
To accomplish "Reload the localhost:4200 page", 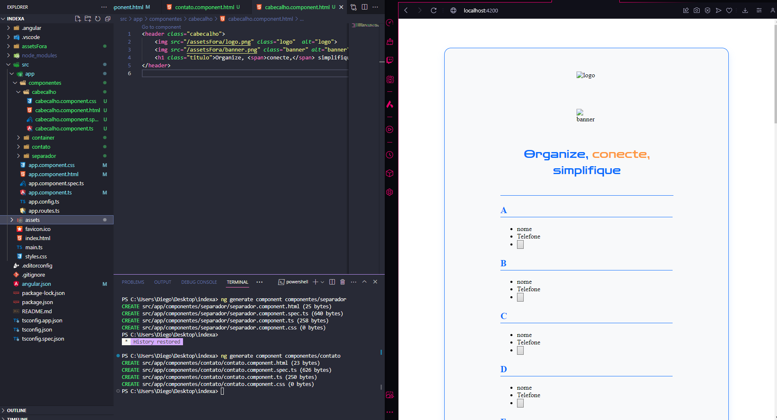I will coord(433,10).
